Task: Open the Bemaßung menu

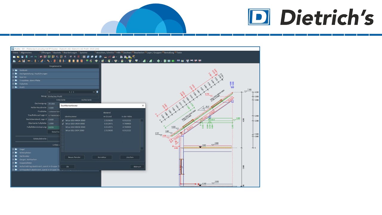Action: pyautogui.click(x=169, y=53)
